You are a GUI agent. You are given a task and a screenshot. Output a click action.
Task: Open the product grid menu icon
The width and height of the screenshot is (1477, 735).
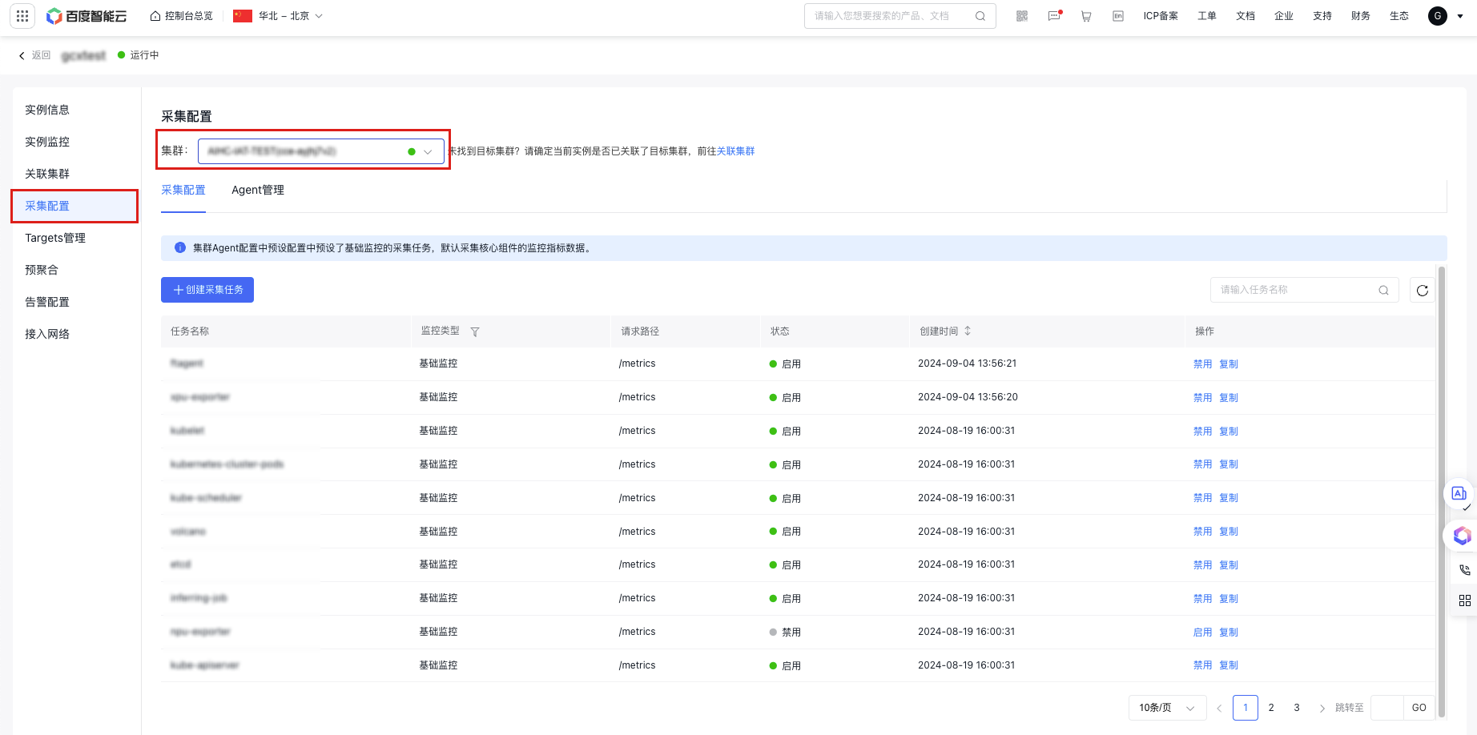coord(22,16)
